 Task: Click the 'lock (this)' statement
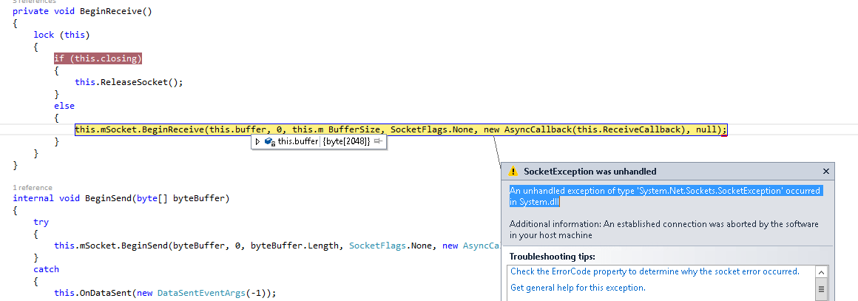(x=61, y=35)
